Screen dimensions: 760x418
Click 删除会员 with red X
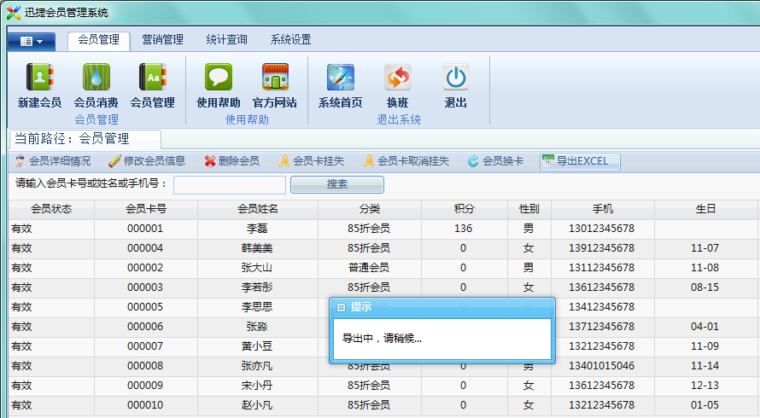231,161
